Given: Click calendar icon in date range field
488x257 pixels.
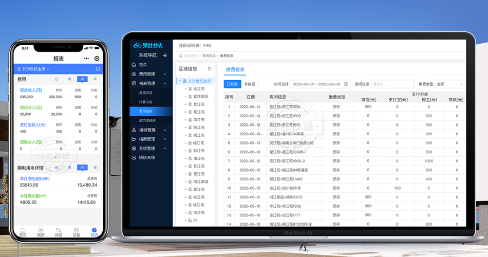Looking at the screenshot, I should [x=346, y=84].
